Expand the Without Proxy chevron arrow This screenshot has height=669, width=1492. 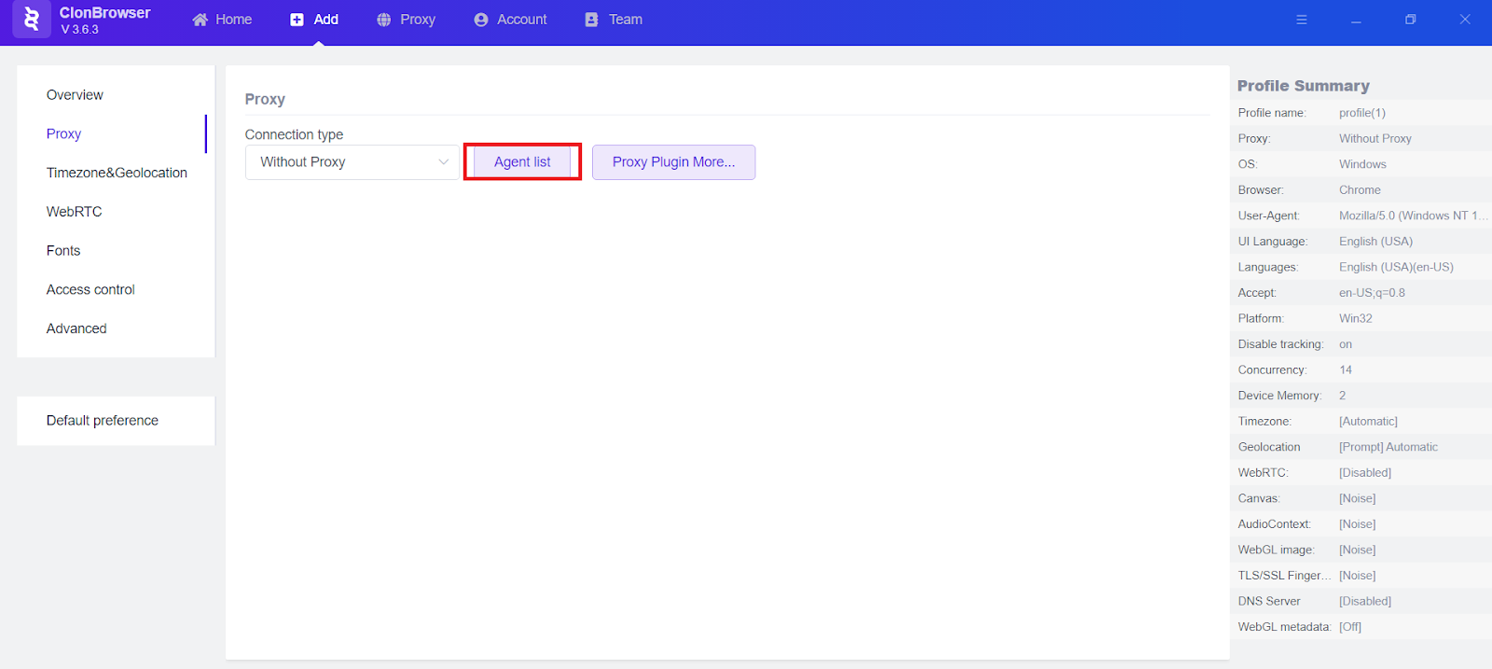pyautogui.click(x=444, y=162)
